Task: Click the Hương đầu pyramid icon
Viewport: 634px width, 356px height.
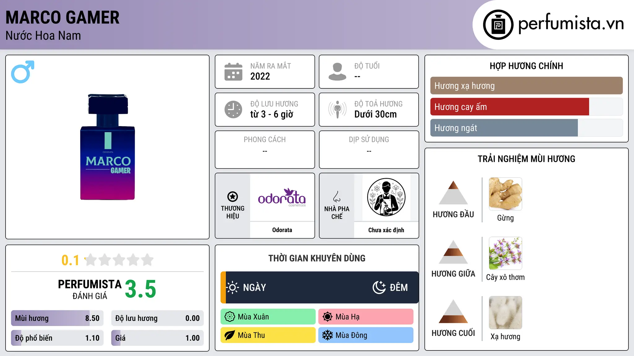Action: (453, 193)
